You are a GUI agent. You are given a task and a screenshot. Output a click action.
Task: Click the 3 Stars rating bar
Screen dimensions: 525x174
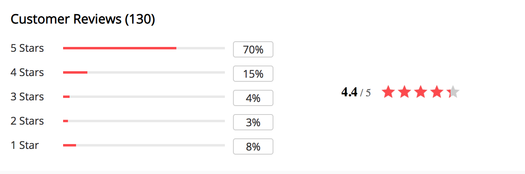pyautogui.click(x=144, y=97)
